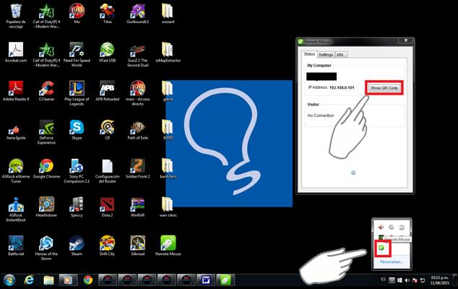Viewport: 458px width, 289px height.
Task: Click the GeForce Experience shortcut
Action: pyautogui.click(x=46, y=132)
